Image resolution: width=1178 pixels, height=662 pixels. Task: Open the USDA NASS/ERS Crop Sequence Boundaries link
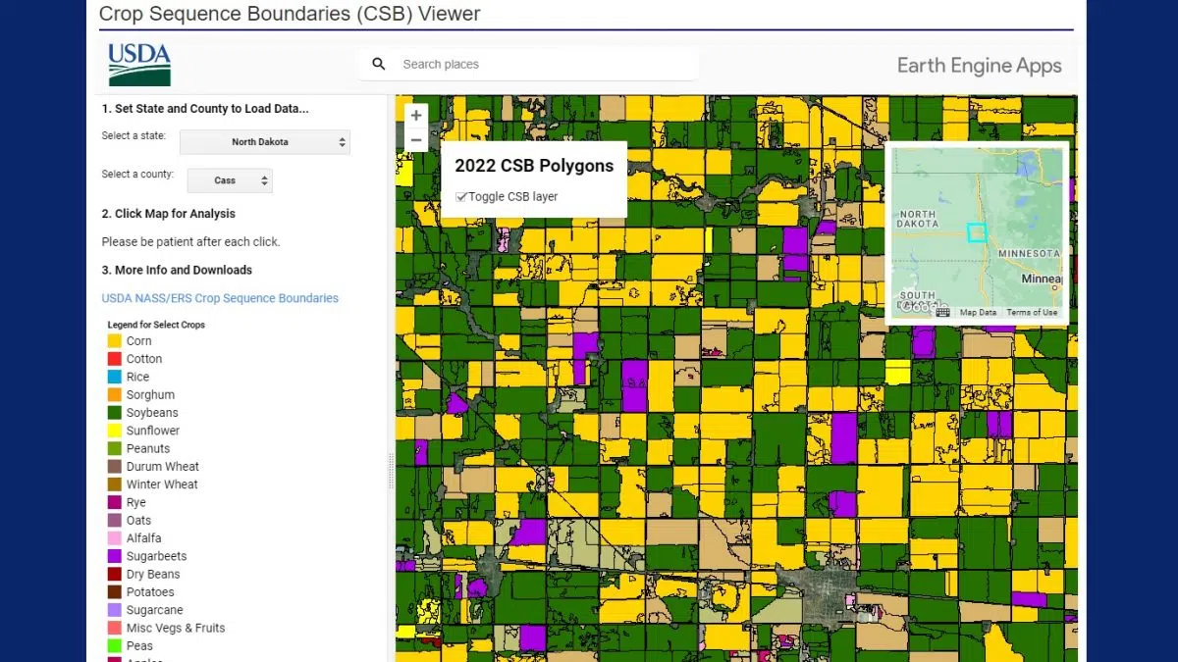point(220,297)
